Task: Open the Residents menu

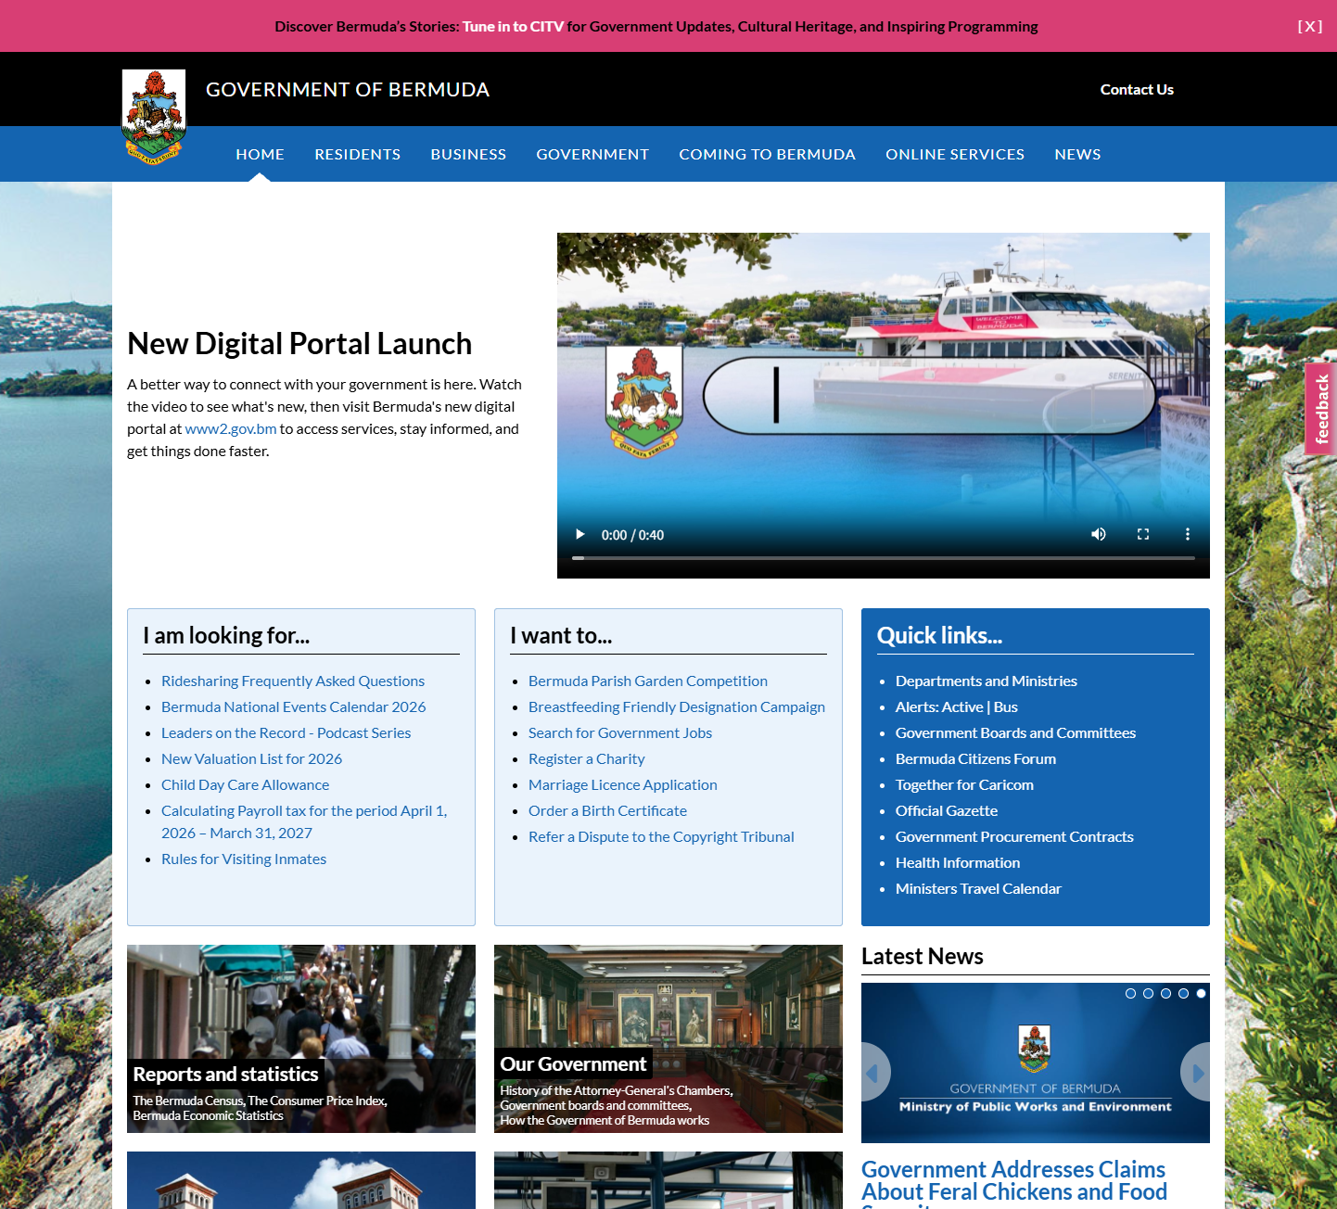Action: point(357,155)
